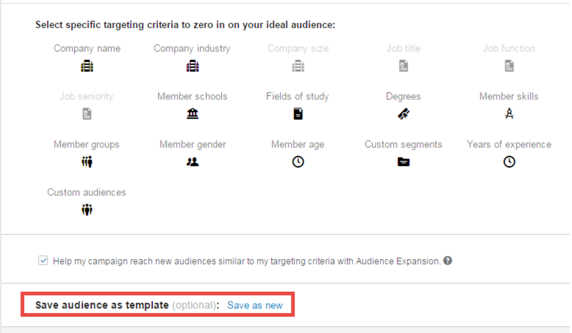Click the Member age clock icon
Viewport: 572px width, 333px height.
pos(298,162)
